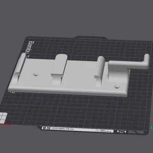
Task: Click the green marker at the right edge
Action: point(152,127)
